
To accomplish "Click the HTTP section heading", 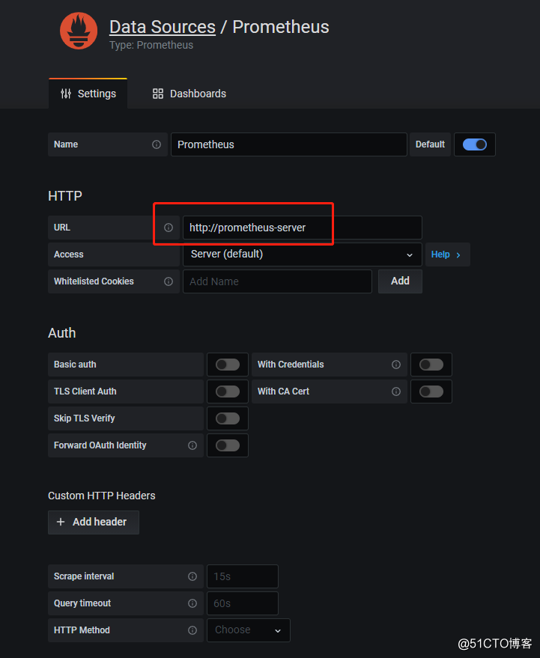I will [65, 196].
